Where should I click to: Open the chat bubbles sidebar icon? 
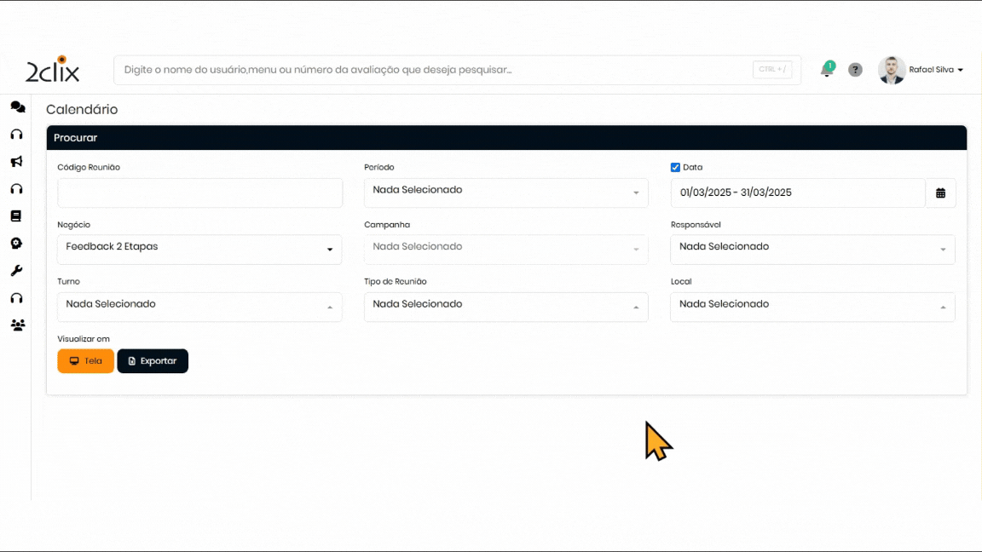click(x=17, y=107)
